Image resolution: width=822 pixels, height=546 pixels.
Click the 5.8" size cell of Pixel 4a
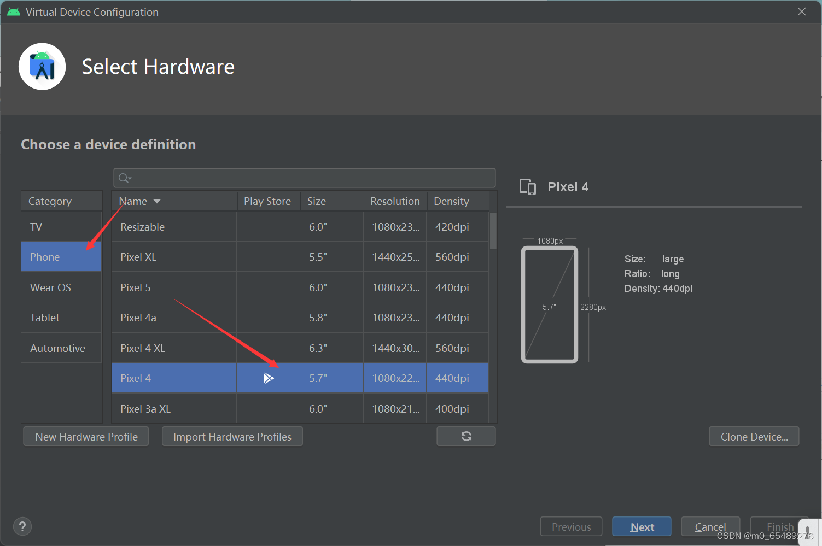point(331,318)
